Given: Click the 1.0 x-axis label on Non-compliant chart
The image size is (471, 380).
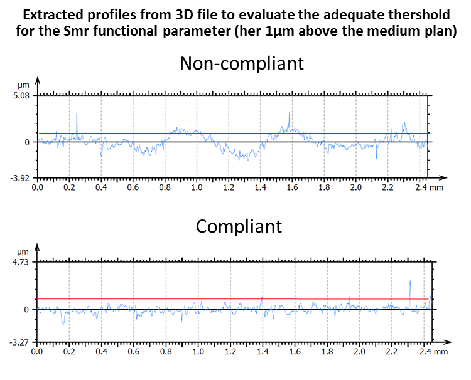Looking at the screenshot, I should (197, 187).
